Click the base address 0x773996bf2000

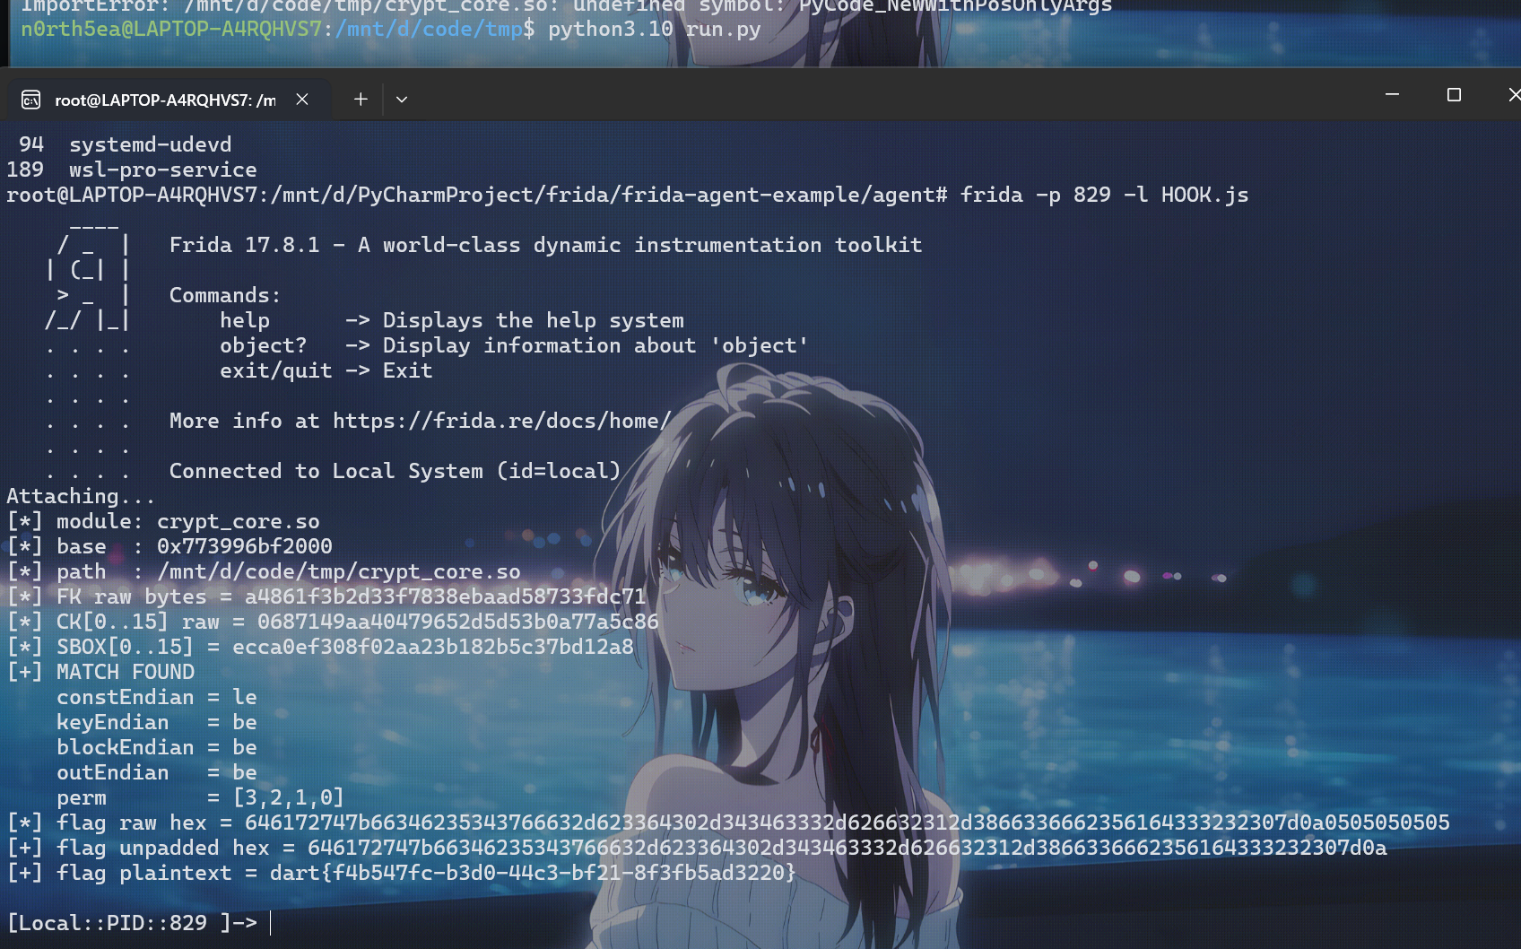click(x=245, y=546)
